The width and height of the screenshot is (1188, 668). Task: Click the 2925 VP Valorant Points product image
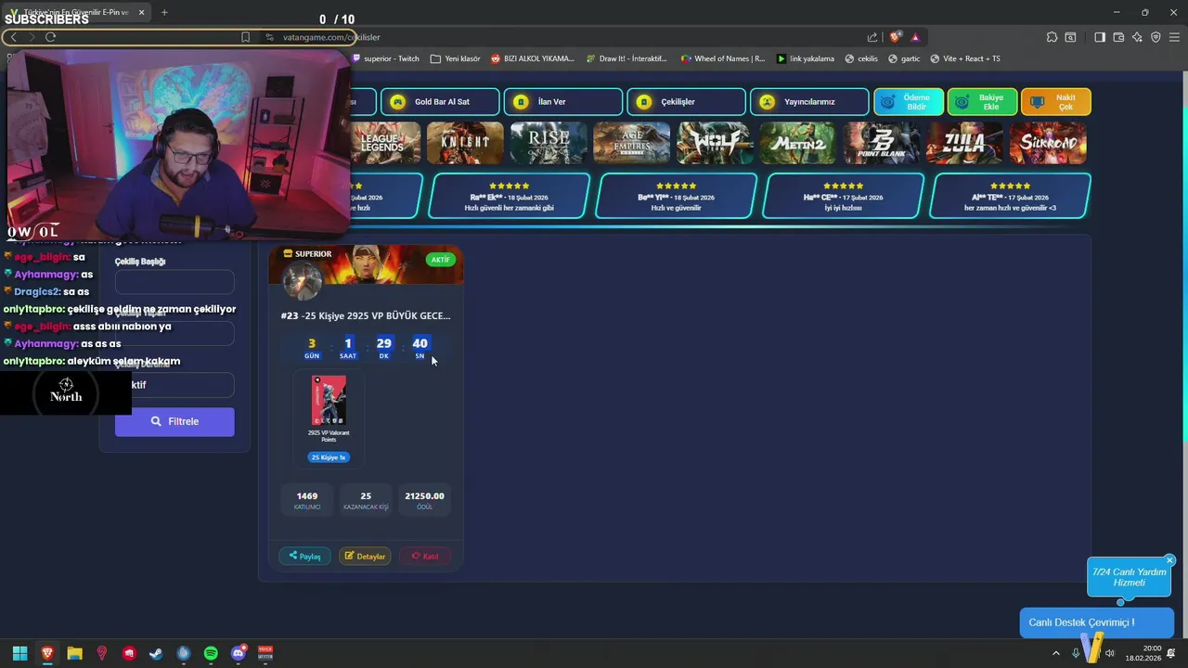(x=329, y=400)
